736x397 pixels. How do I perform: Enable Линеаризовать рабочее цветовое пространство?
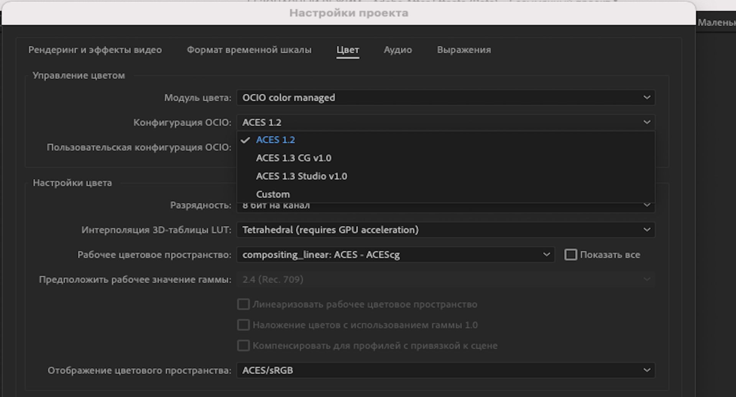tap(243, 304)
